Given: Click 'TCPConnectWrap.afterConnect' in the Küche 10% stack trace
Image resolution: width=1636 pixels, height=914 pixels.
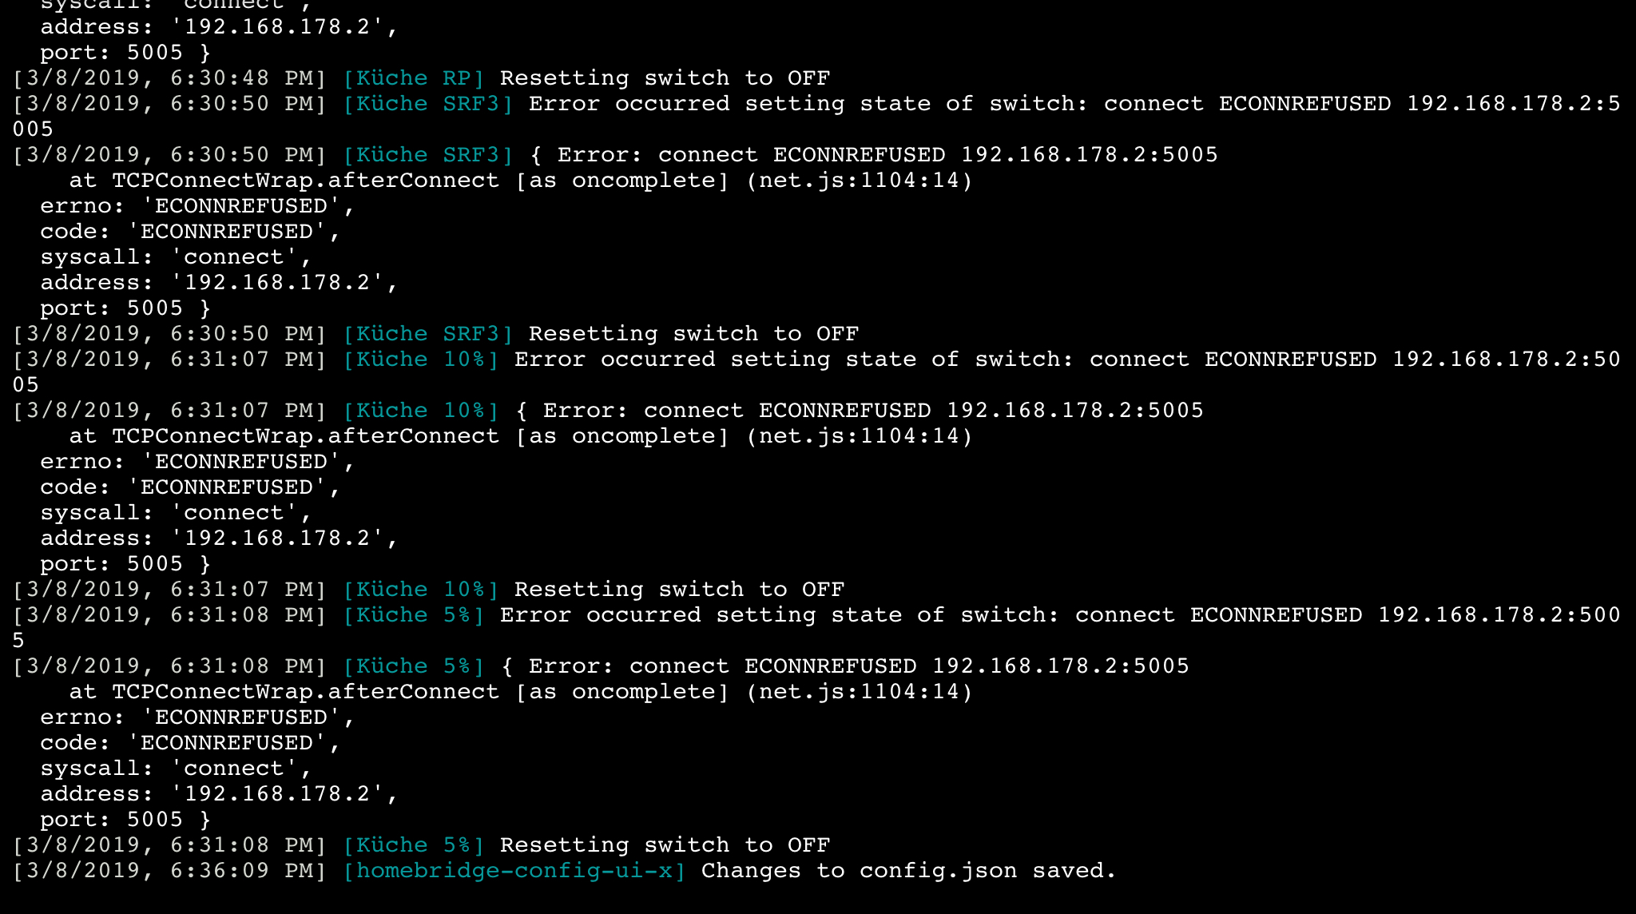Looking at the screenshot, I should click(305, 436).
